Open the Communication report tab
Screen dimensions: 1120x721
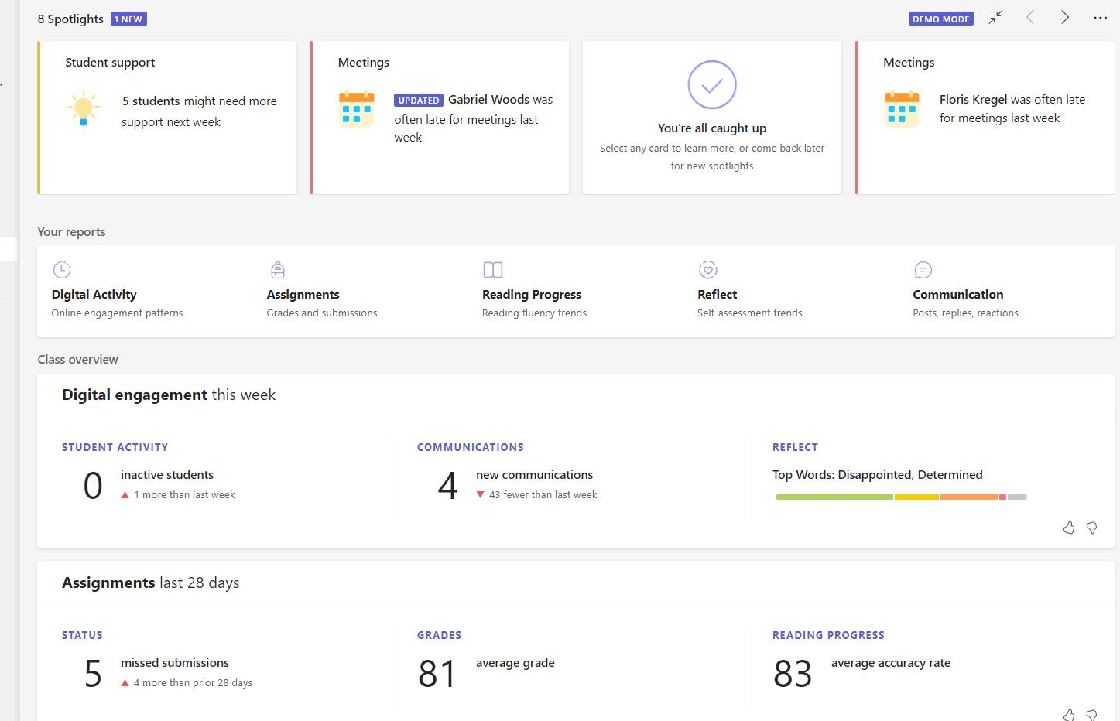pos(957,295)
